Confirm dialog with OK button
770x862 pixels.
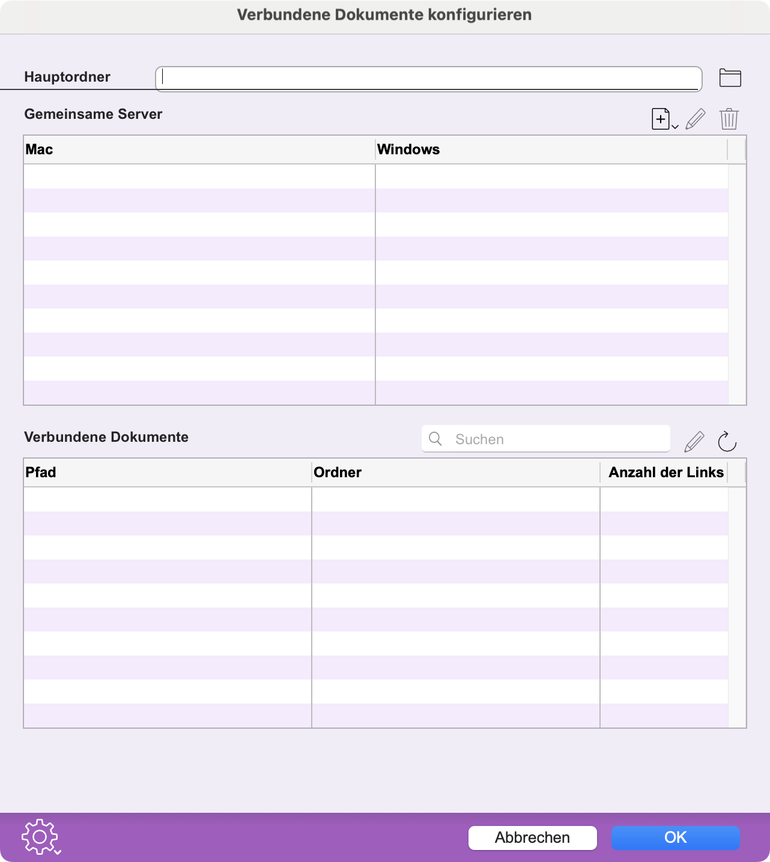pyautogui.click(x=676, y=837)
